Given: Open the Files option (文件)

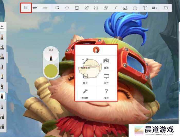Looking at the screenshot, I should click(x=106, y=79).
